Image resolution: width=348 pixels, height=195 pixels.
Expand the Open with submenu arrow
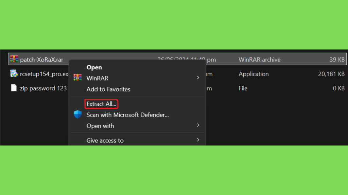click(198, 125)
